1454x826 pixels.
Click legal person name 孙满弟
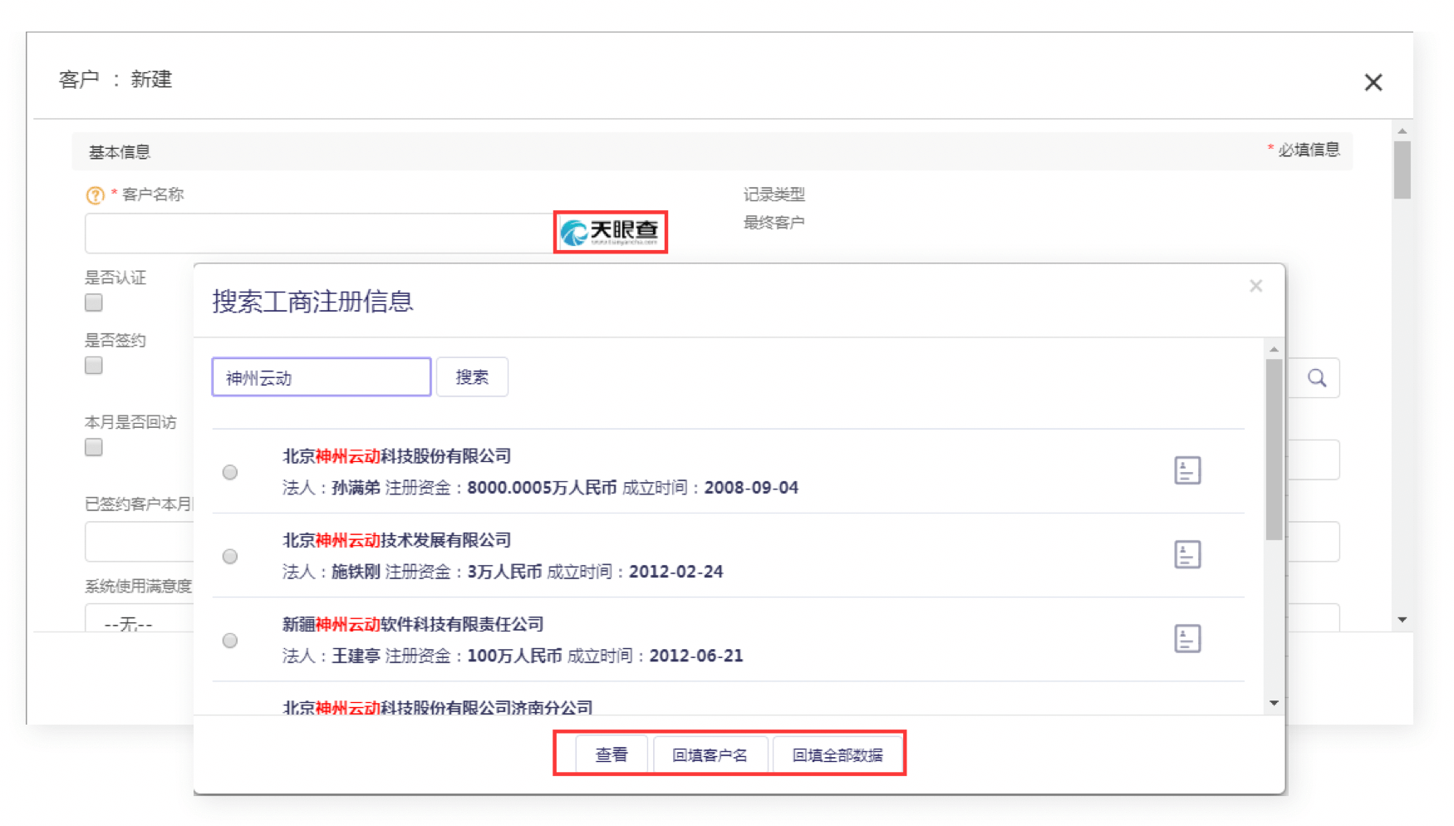(356, 488)
